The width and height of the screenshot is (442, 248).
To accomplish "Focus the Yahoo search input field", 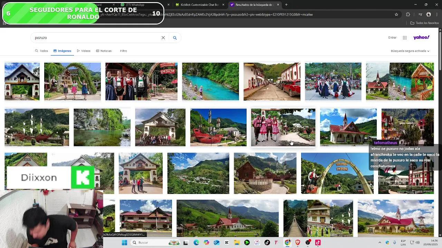I will [97, 38].
